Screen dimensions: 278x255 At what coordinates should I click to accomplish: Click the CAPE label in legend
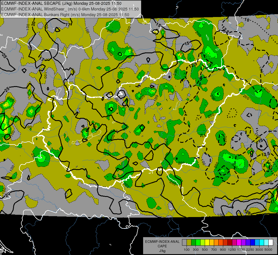162,246
